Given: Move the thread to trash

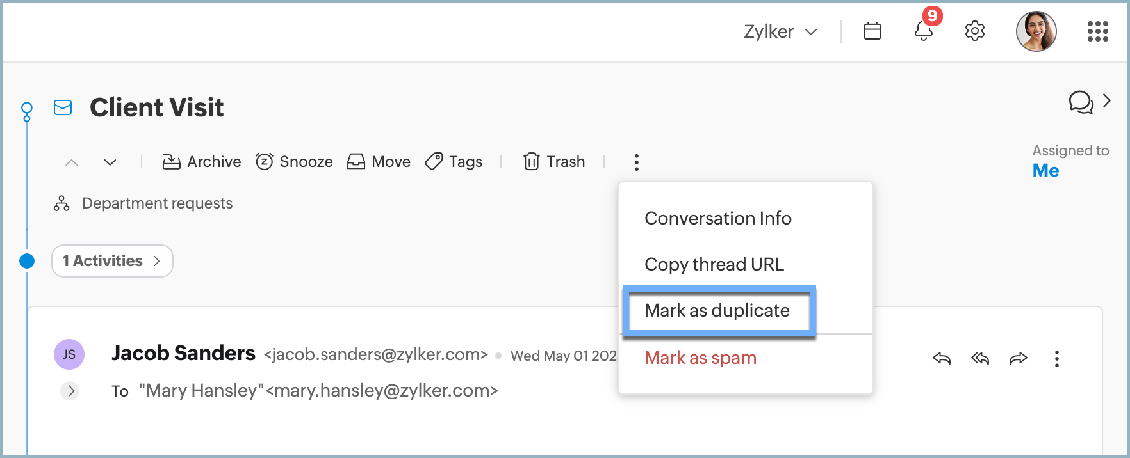Looking at the screenshot, I should [x=554, y=162].
